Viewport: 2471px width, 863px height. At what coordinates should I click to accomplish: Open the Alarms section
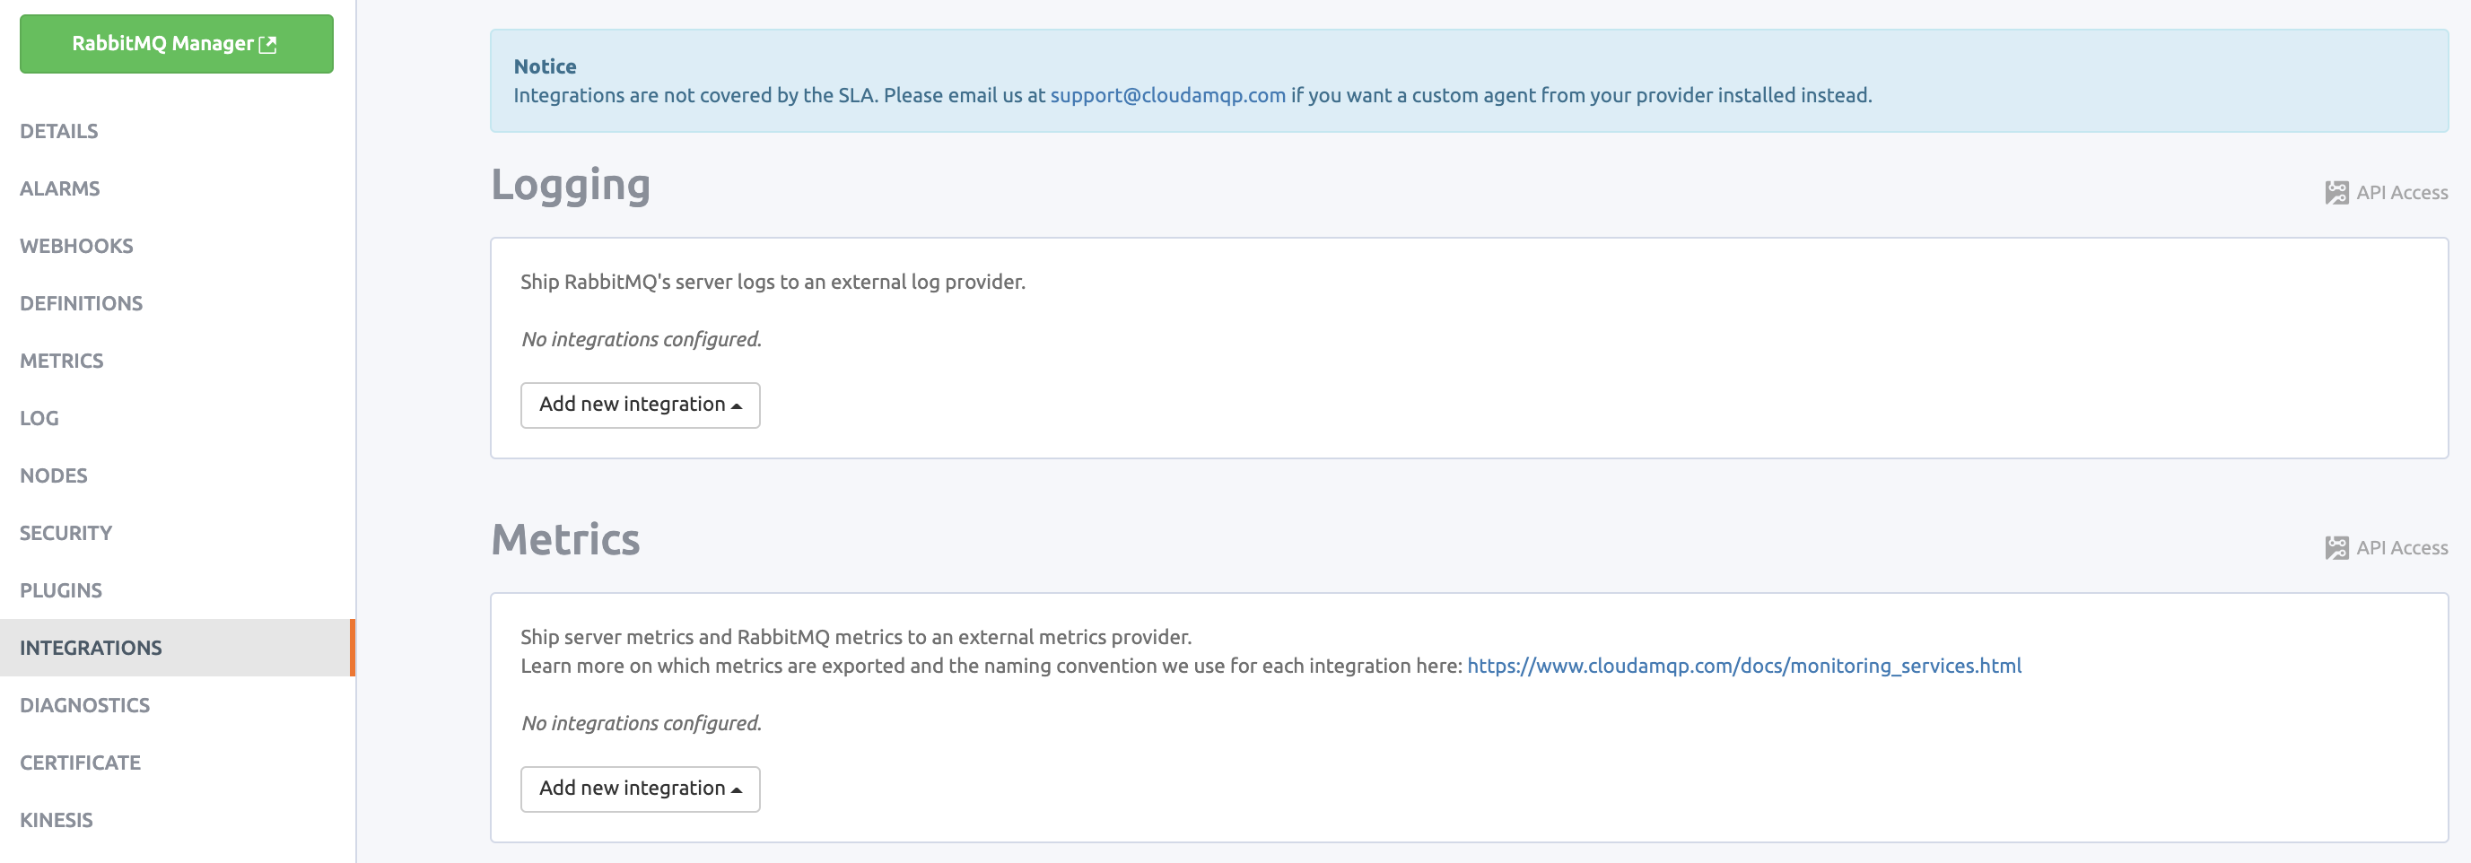(59, 189)
